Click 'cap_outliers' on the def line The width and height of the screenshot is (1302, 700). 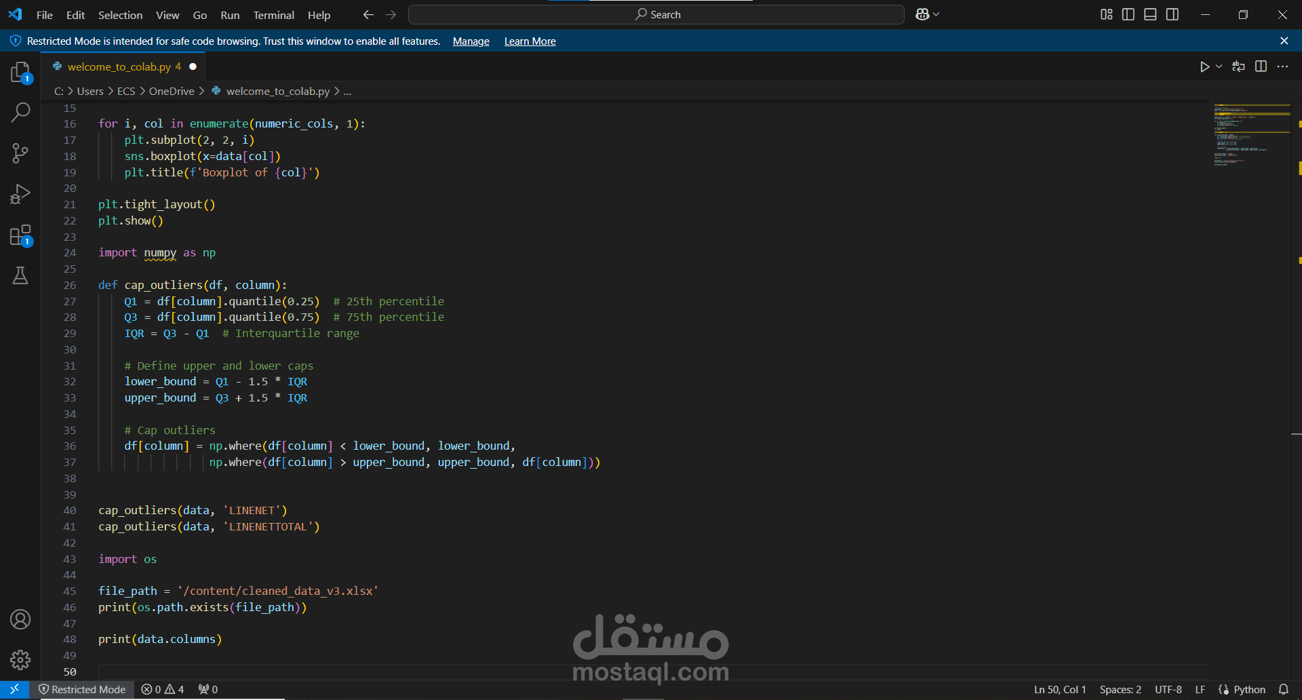point(163,286)
